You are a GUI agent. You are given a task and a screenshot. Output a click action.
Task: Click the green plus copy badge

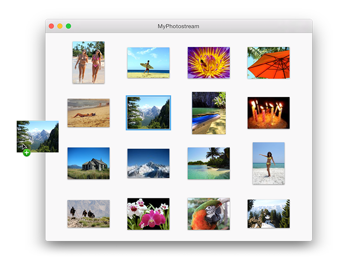[x=27, y=153]
